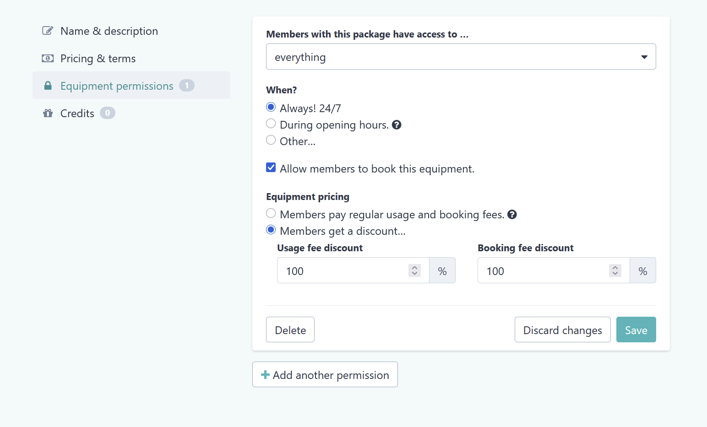This screenshot has width=707, height=427.
Task: Save the permission changes
Action: pos(636,330)
